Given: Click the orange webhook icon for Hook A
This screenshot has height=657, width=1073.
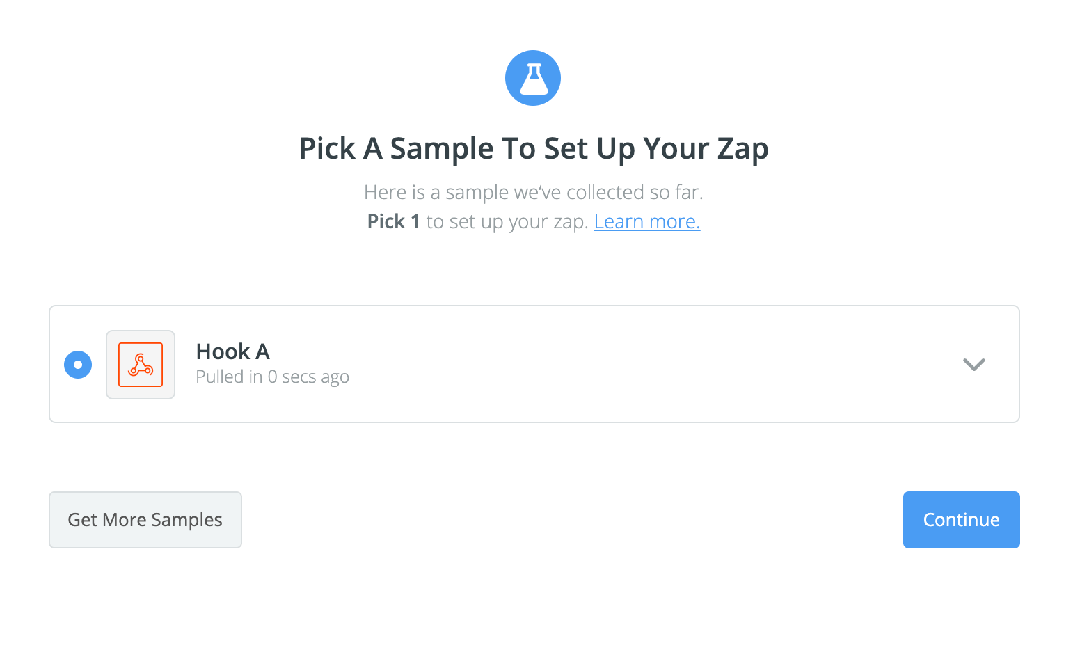Looking at the screenshot, I should (x=141, y=365).
